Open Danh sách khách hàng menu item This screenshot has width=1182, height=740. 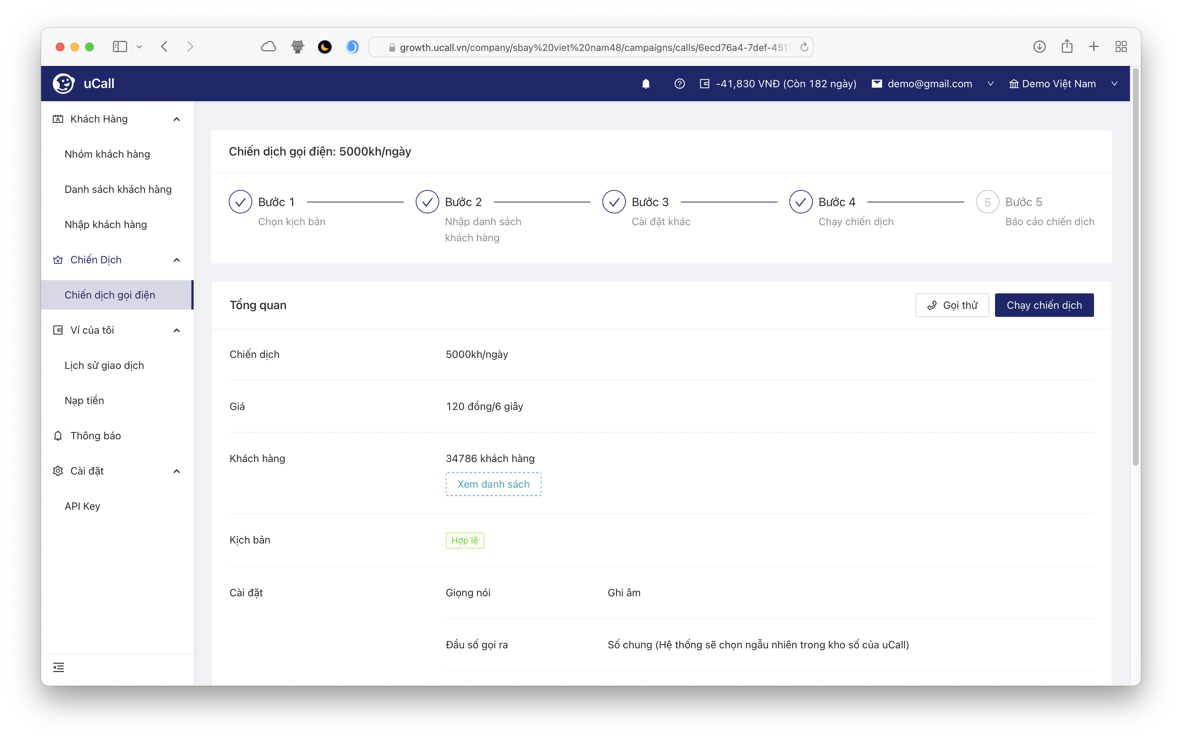click(118, 190)
